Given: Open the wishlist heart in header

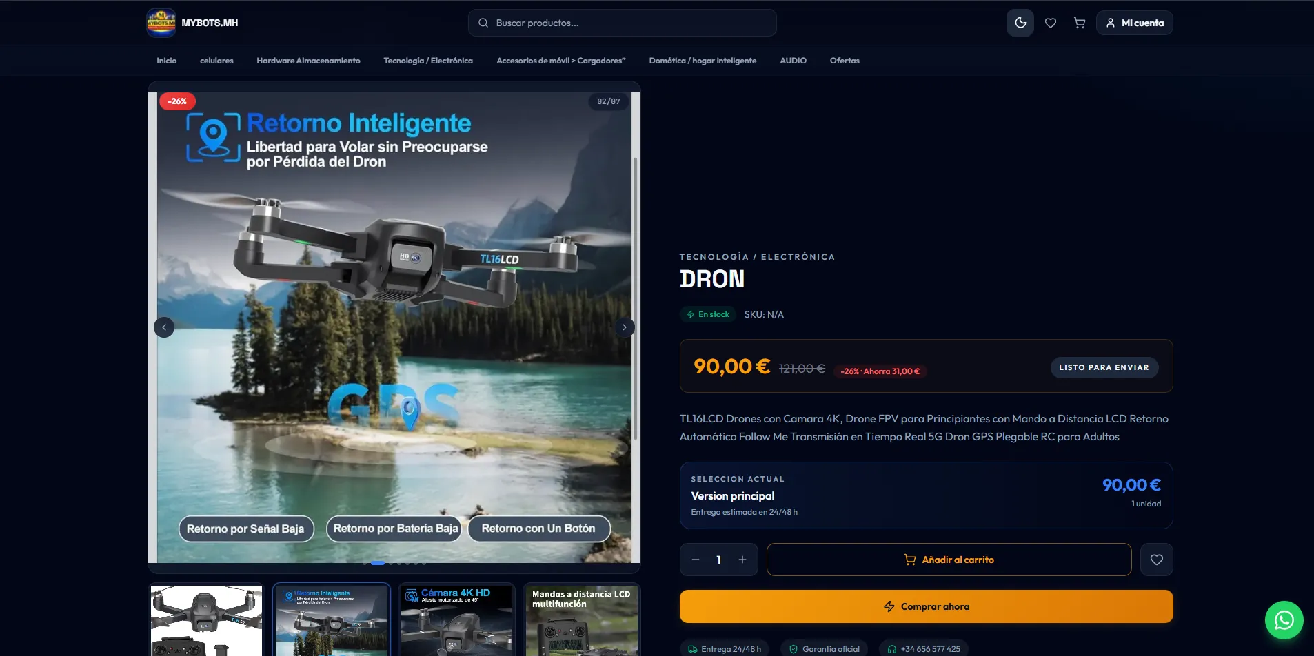Looking at the screenshot, I should [x=1051, y=23].
